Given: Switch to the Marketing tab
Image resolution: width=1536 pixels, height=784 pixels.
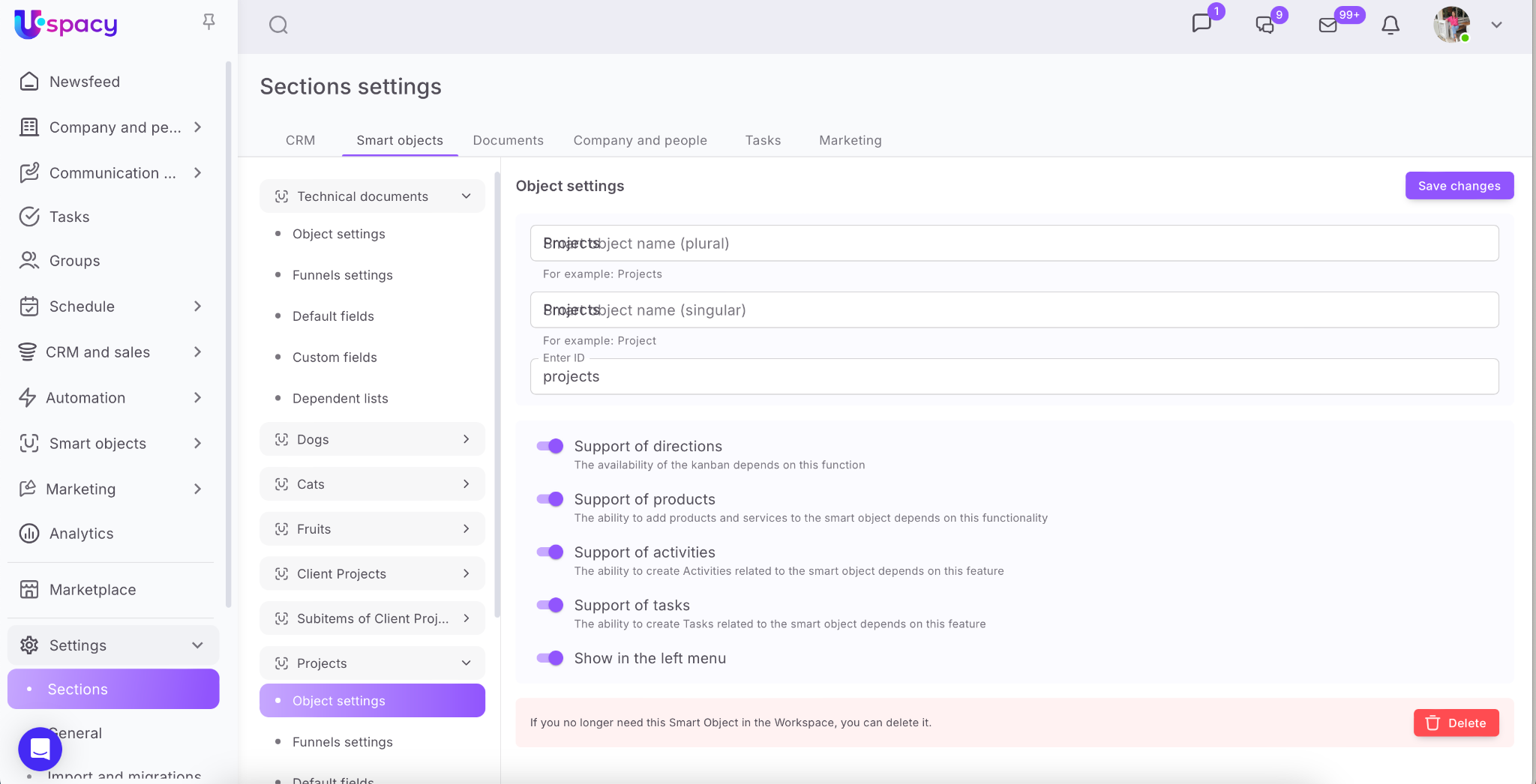Looking at the screenshot, I should pos(850,140).
